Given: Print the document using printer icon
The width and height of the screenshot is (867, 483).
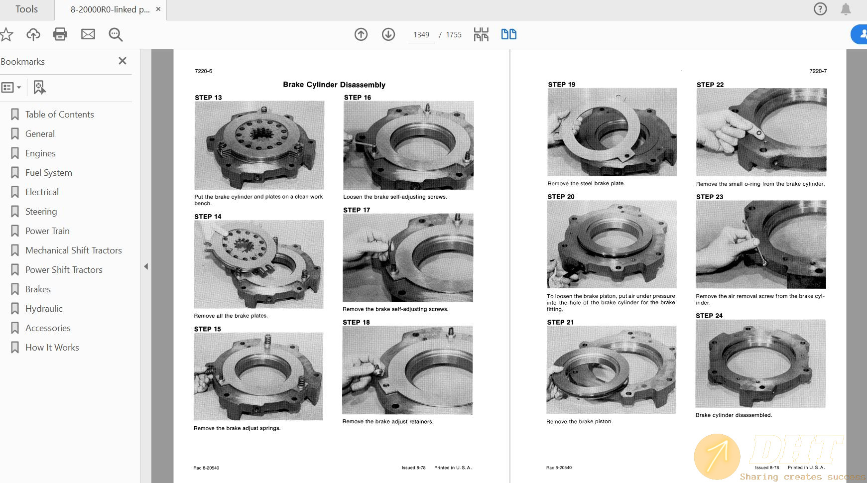Looking at the screenshot, I should [x=60, y=34].
